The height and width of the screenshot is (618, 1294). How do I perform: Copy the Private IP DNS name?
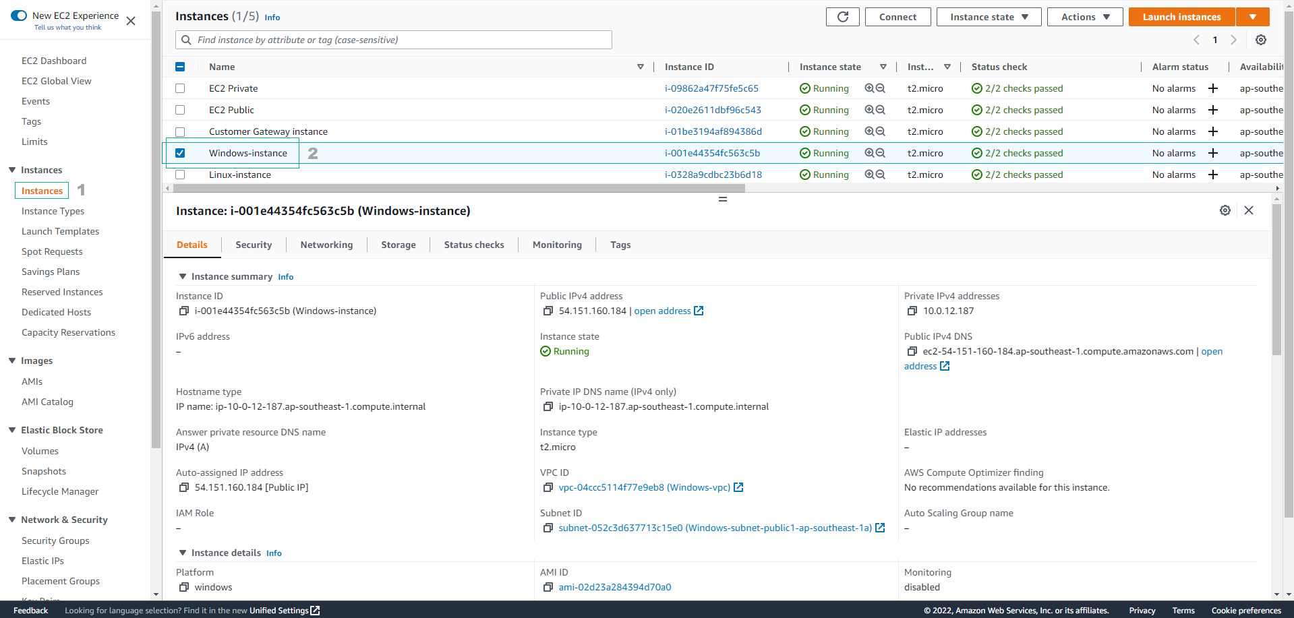pos(548,406)
